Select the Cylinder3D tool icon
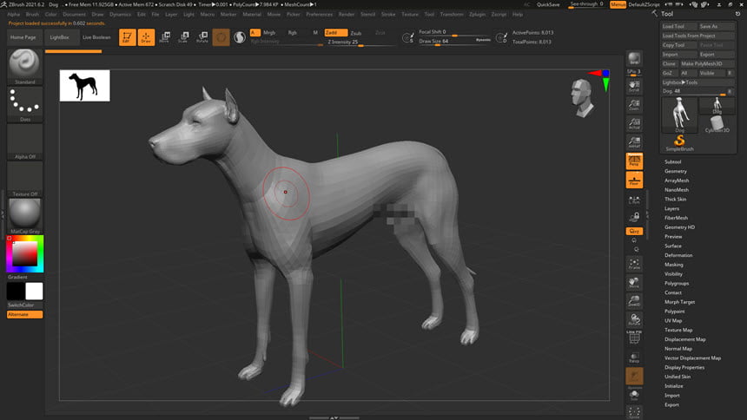This screenshot has height=420, width=747. coord(717,125)
